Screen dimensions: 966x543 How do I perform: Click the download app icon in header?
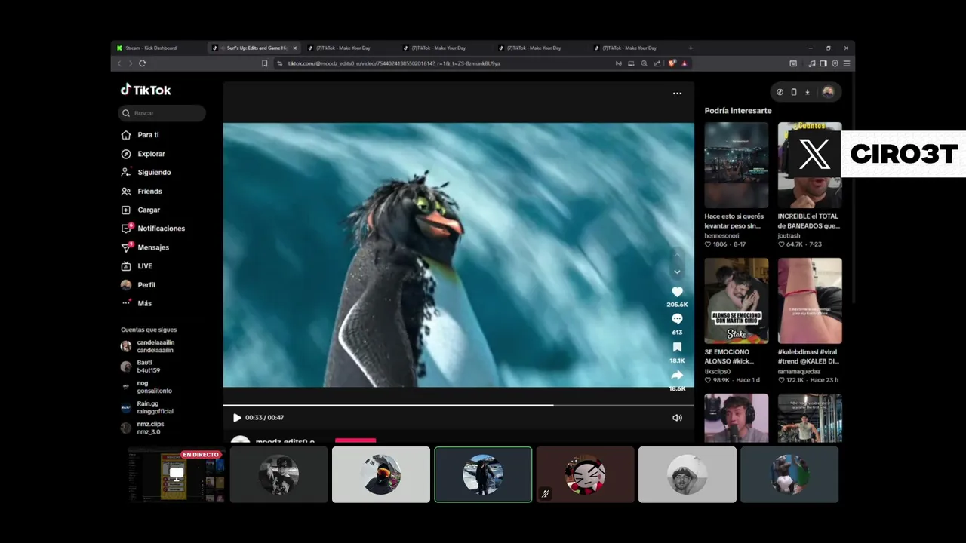point(808,92)
